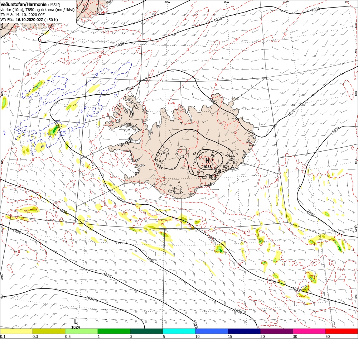Pick the light green 0.5–1 legend segment
Viewport: 358px width, 339px height.
(x=82, y=331)
